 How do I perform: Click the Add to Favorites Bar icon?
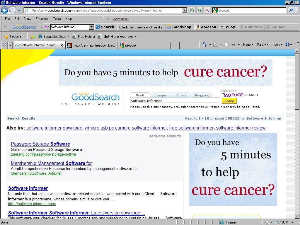tap(33, 36)
